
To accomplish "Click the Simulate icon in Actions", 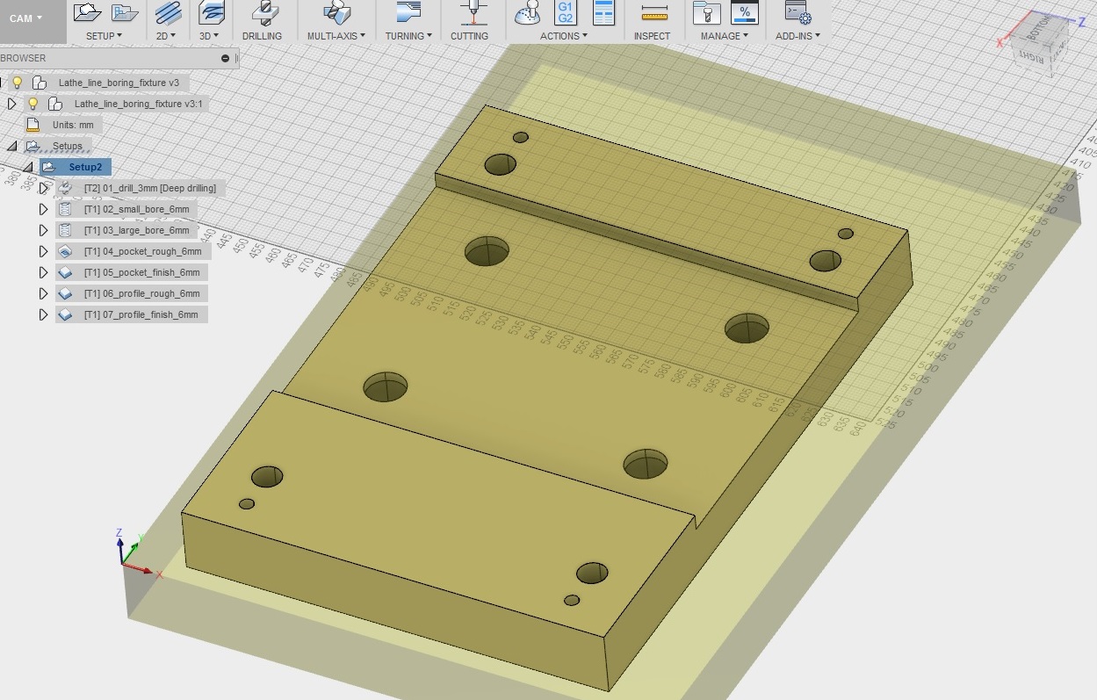I will (528, 13).
